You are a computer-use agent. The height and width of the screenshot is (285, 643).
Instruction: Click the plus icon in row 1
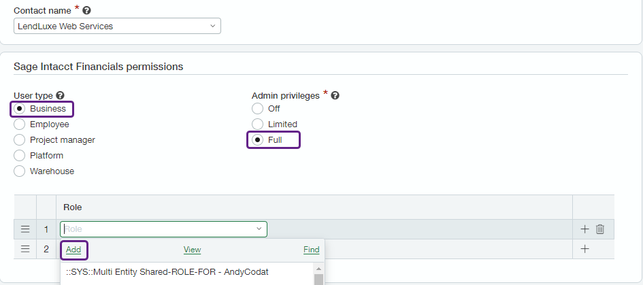click(x=584, y=229)
